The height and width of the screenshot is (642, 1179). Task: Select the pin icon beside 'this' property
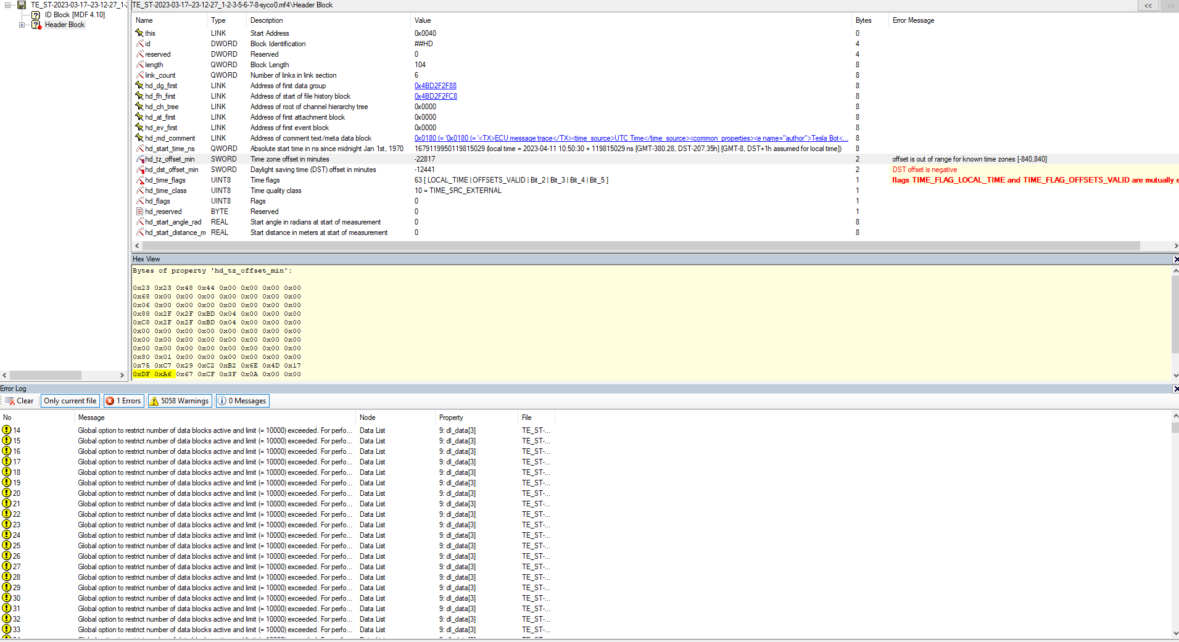pos(141,33)
